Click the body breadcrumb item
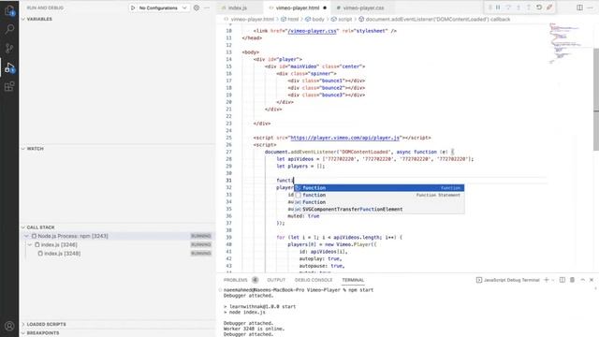Image resolution: width=599 pixels, height=337 pixels. click(318, 19)
